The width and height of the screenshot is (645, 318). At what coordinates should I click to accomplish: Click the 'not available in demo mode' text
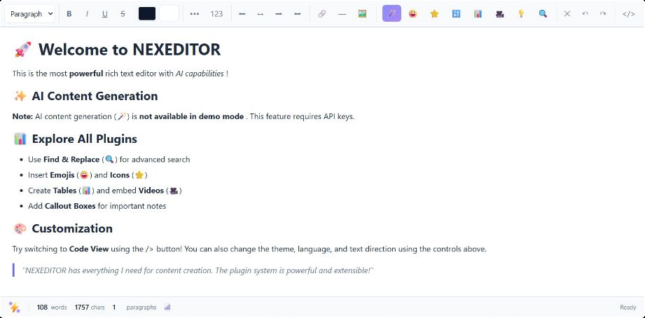pos(191,116)
